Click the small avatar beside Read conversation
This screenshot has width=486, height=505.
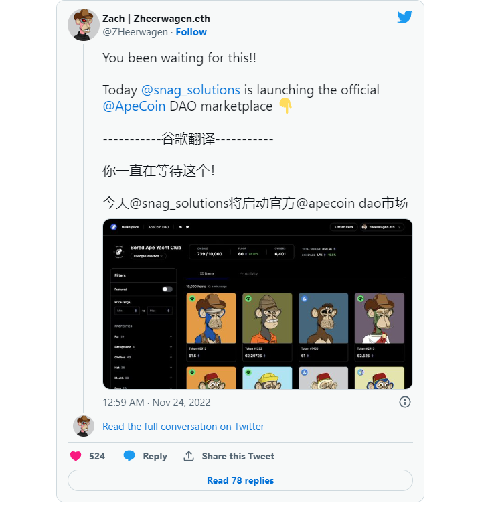pyautogui.click(x=84, y=426)
